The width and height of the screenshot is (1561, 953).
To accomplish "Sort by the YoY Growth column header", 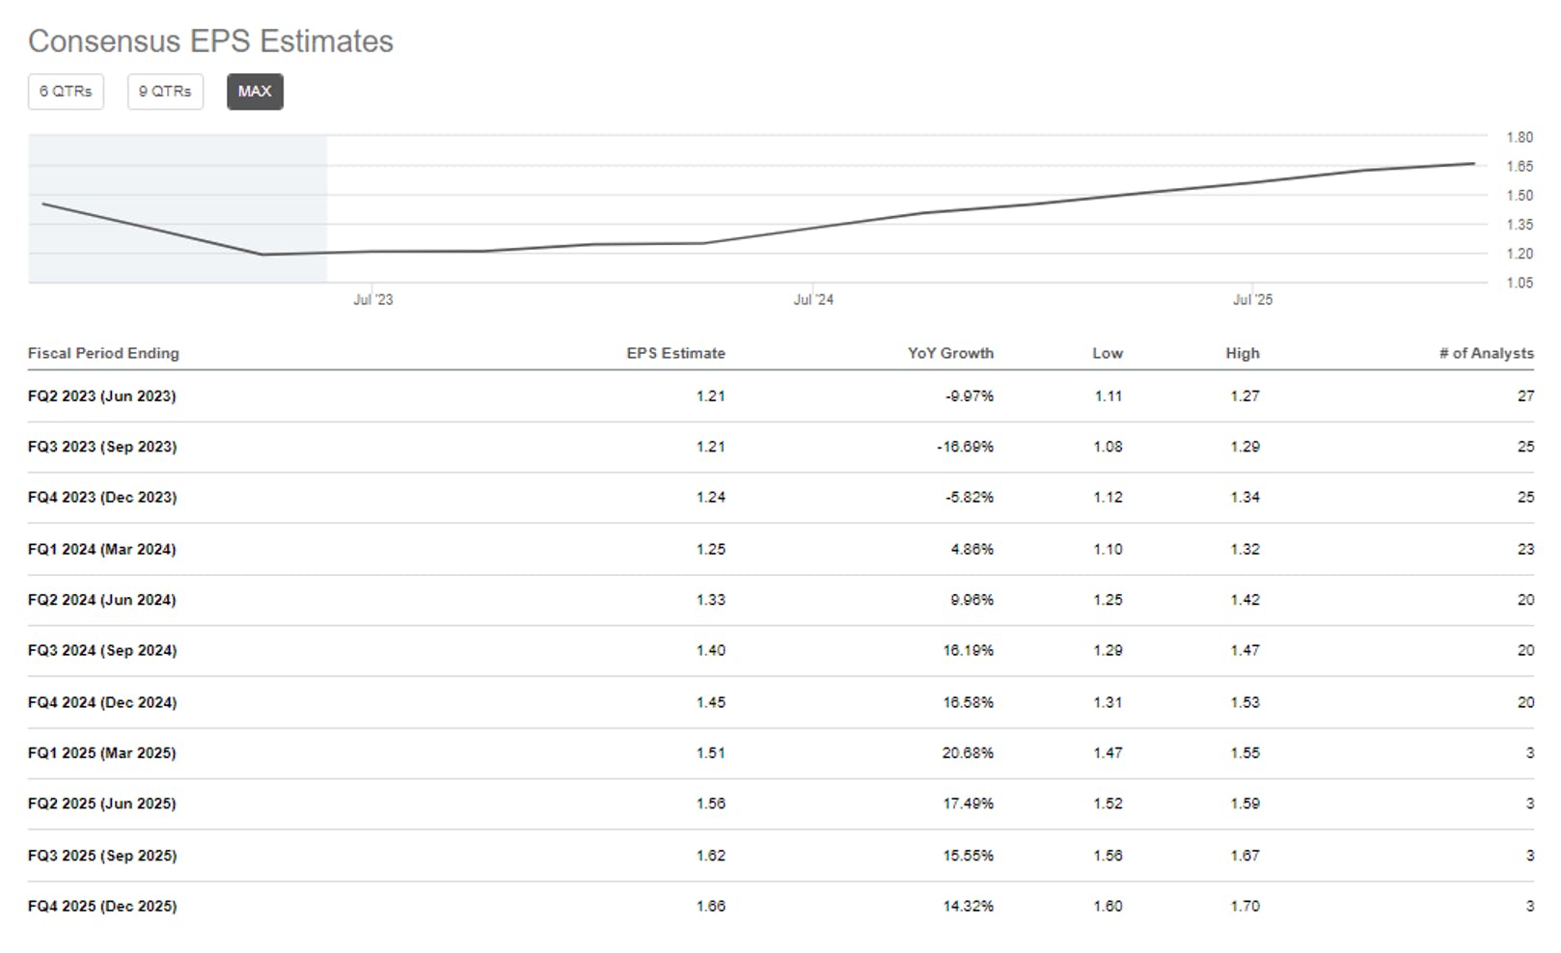I will click(x=950, y=353).
